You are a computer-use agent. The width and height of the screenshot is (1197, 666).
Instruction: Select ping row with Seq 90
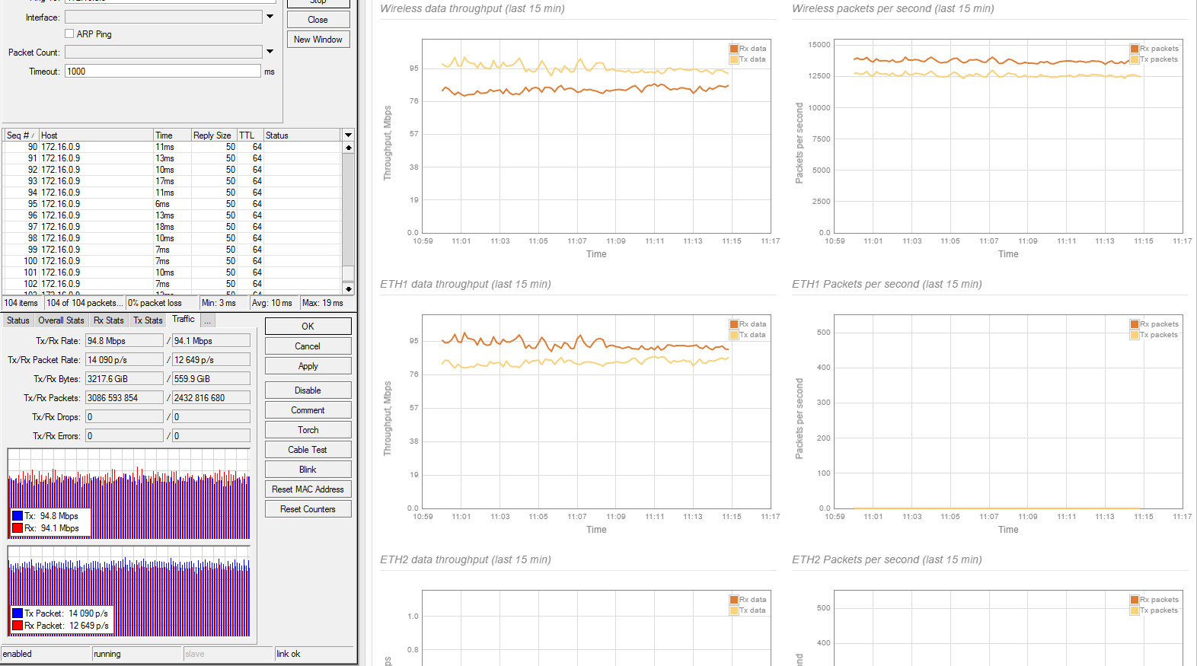(x=172, y=147)
